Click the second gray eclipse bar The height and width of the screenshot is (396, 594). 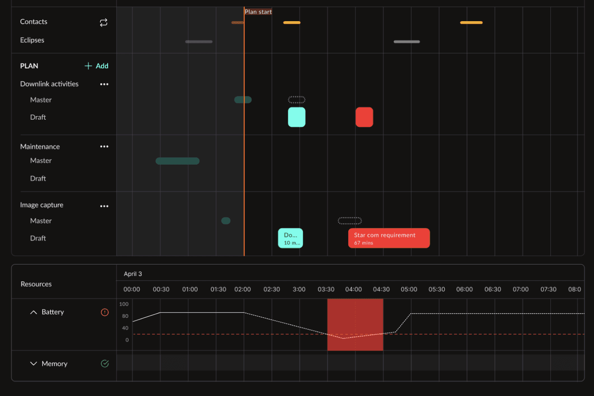[x=407, y=42]
